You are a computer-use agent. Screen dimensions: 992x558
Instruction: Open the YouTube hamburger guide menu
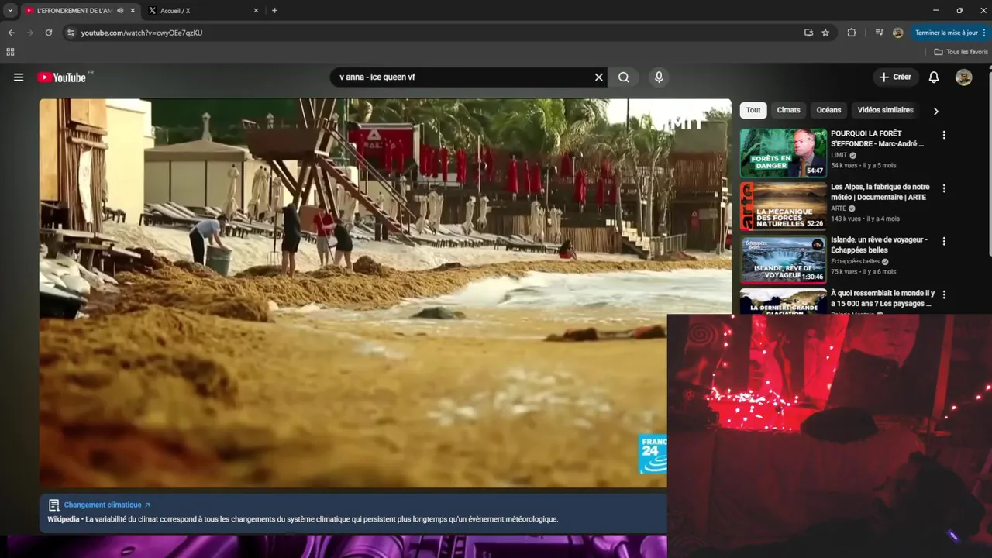tap(19, 77)
